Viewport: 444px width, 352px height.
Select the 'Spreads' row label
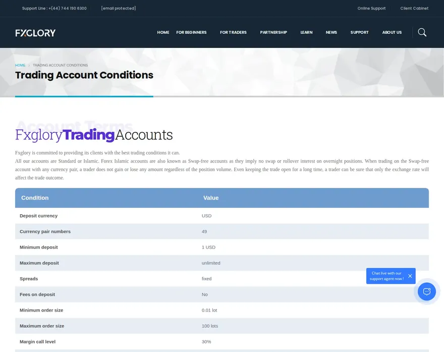pyautogui.click(x=29, y=279)
